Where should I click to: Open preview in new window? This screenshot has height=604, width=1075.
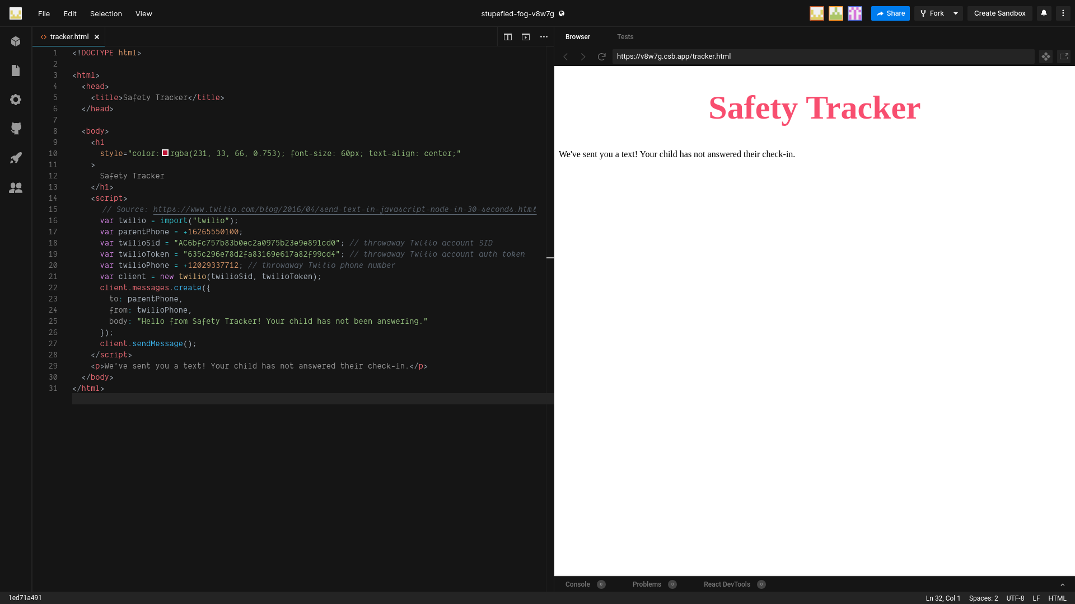[1064, 56]
